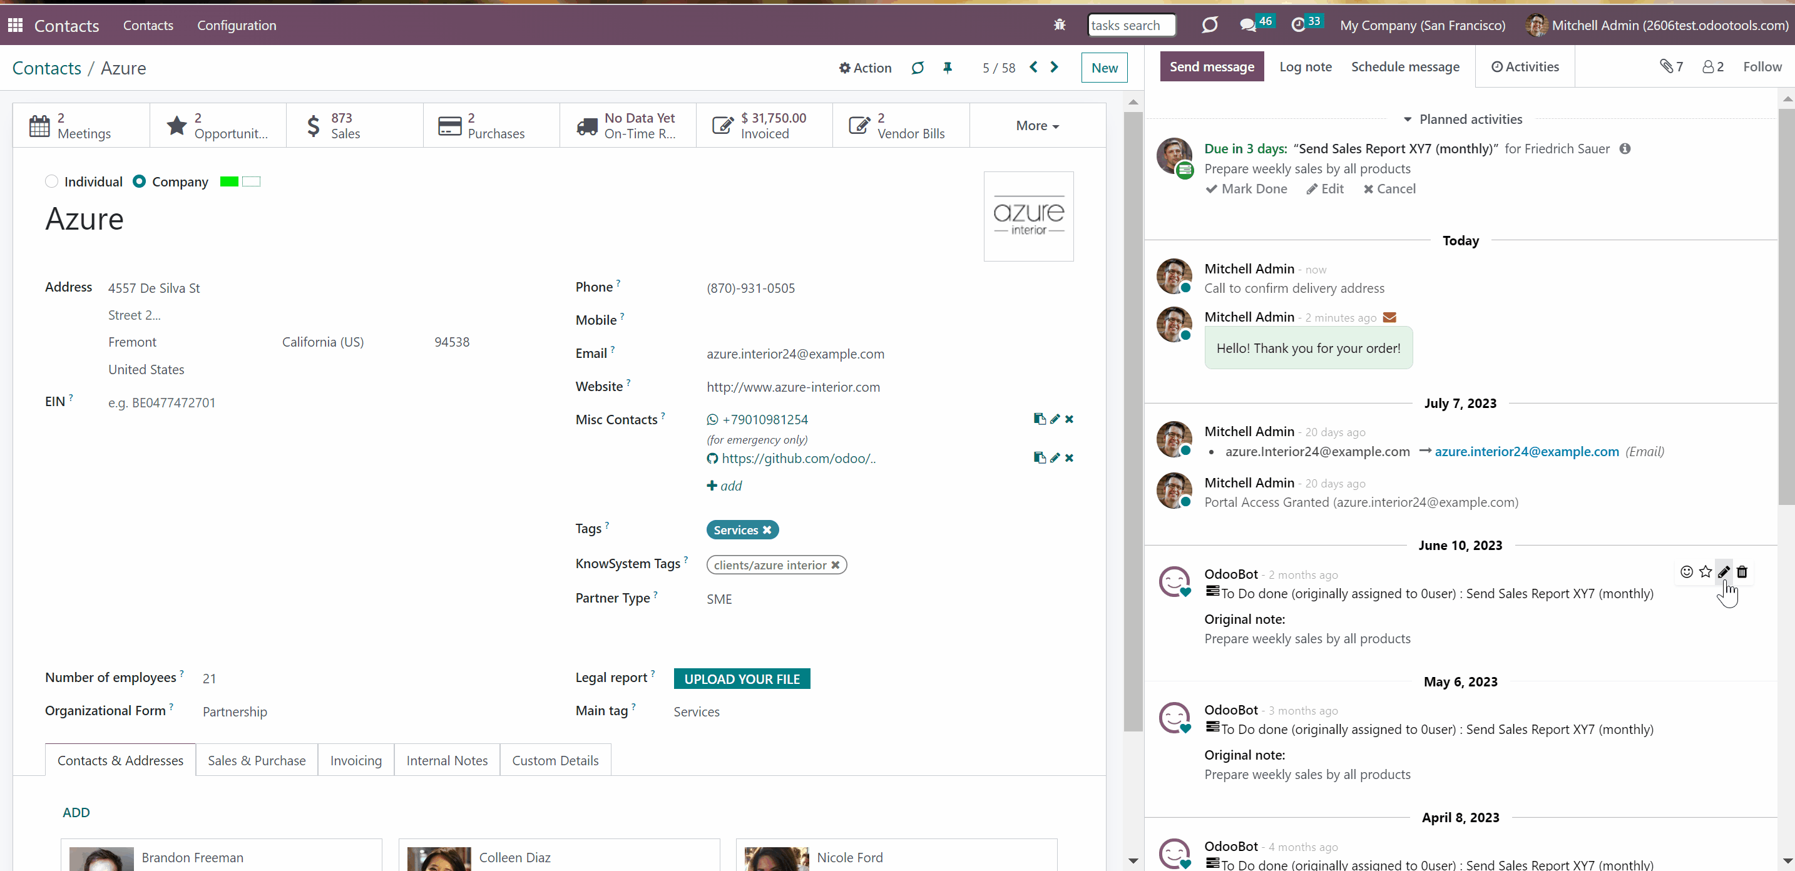Image resolution: width=1795 pixels, height=871 pixels.
Task: Open the company switcher My Company (San Francisco)
Action: 1422,25
